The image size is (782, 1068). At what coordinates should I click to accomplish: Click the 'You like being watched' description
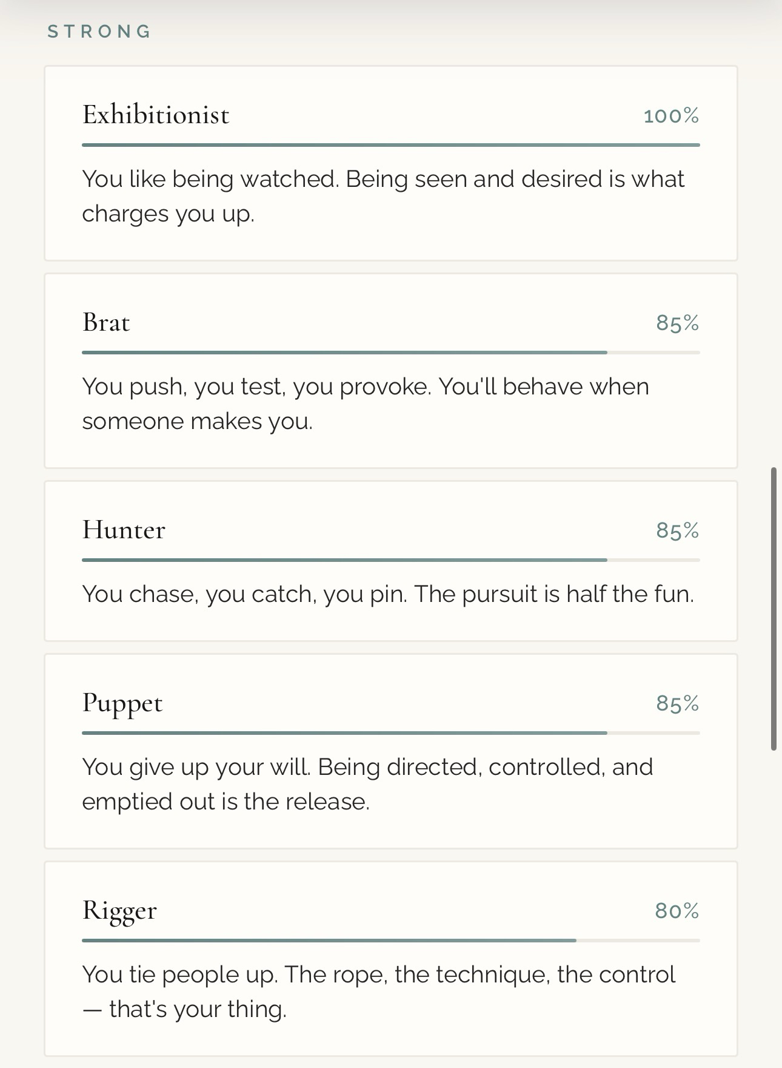[x=383, y=196]
